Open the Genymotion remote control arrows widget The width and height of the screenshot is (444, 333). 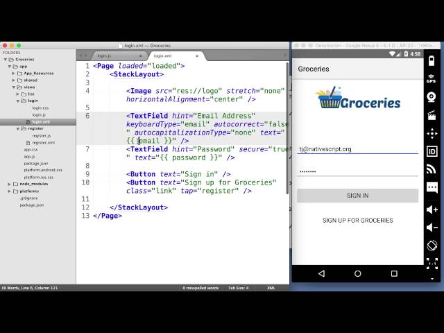pyautogui.click(x=432, y=133)
